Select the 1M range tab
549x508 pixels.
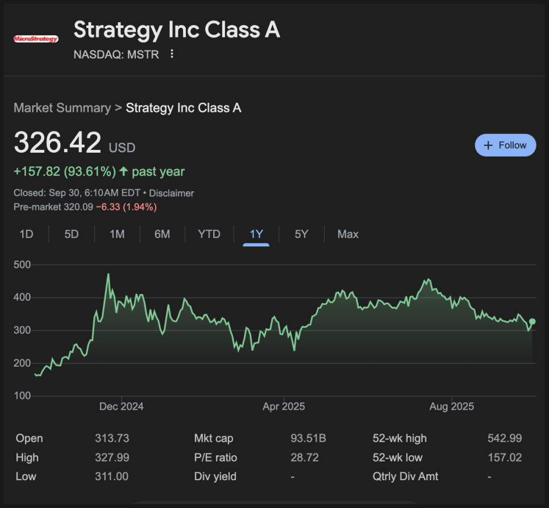[x=117, y=234]
